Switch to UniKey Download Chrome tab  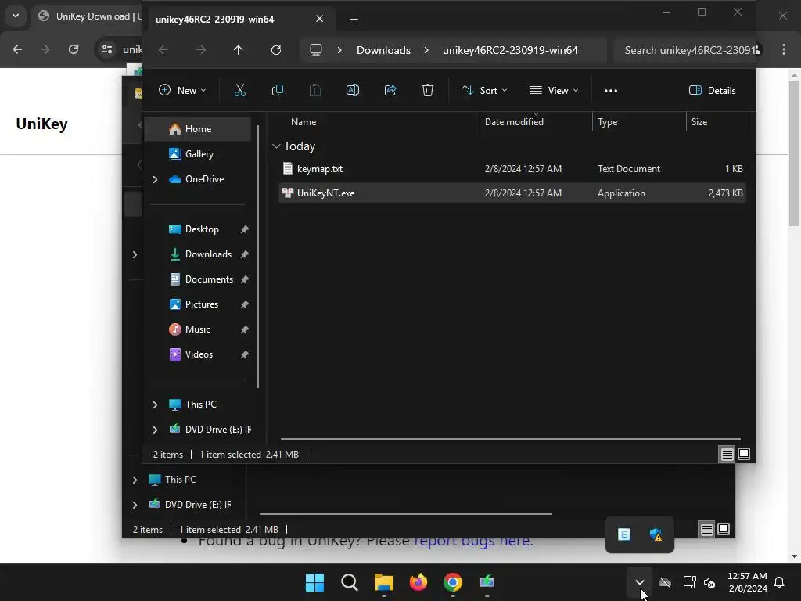(89, 16)
